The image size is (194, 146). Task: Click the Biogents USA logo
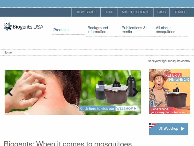click(24, 26)
